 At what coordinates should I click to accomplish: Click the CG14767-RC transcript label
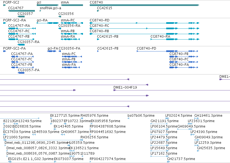pos(19,31)
